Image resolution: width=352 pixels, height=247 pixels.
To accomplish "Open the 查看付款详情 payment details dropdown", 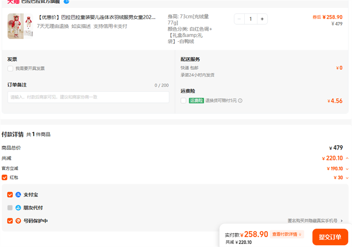I will [287, 235].
